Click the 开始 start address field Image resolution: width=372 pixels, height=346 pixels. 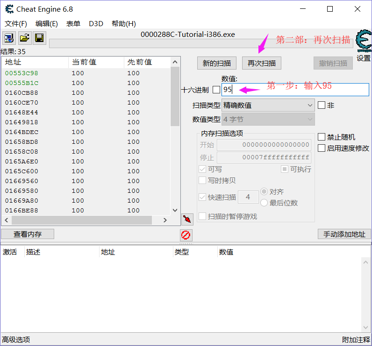[x=264, y=145]
